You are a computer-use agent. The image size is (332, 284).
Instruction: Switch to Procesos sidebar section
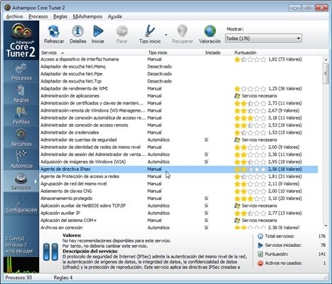click(x=21, y=72)
